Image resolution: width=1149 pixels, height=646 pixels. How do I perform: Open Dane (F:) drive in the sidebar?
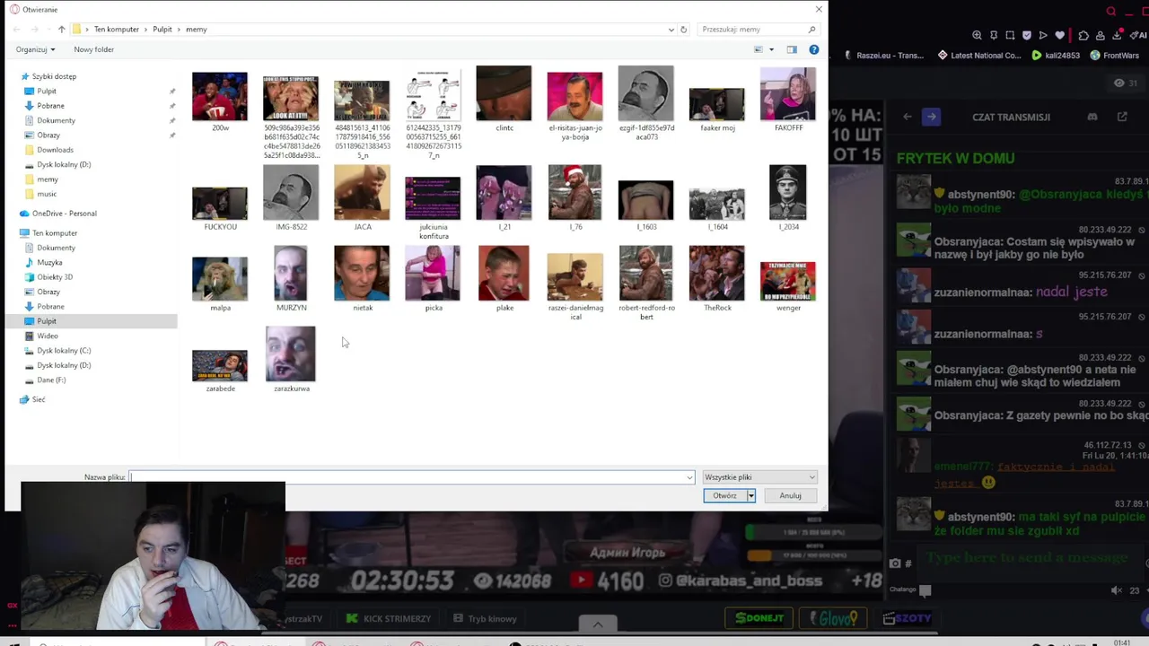pyautogui.click(x=51, y=380)
